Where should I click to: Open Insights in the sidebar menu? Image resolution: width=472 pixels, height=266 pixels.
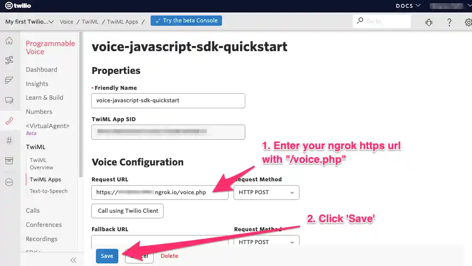[37, 83]
